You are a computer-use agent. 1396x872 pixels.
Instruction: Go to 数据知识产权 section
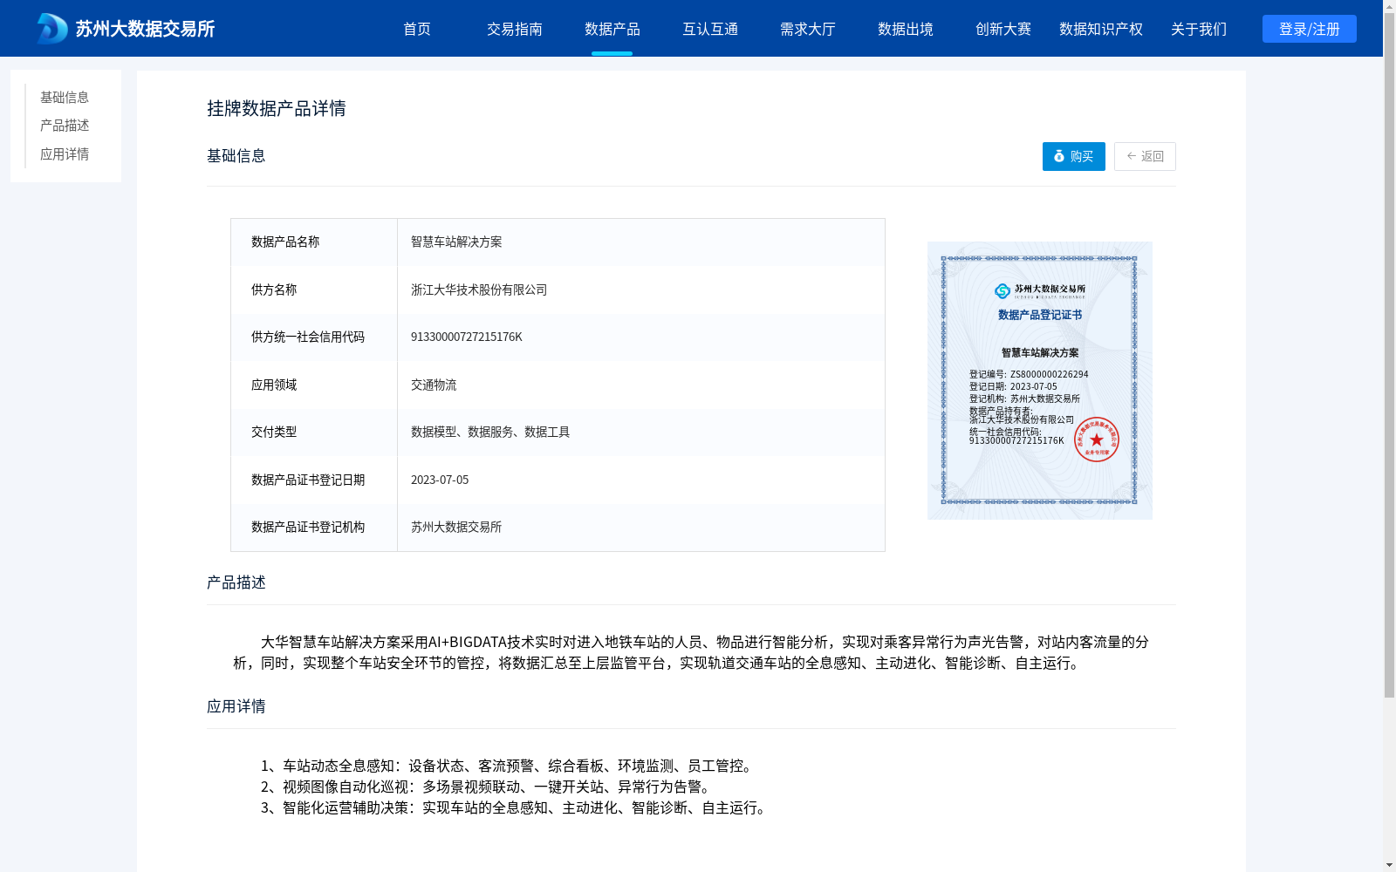[x=1101, y=29]
